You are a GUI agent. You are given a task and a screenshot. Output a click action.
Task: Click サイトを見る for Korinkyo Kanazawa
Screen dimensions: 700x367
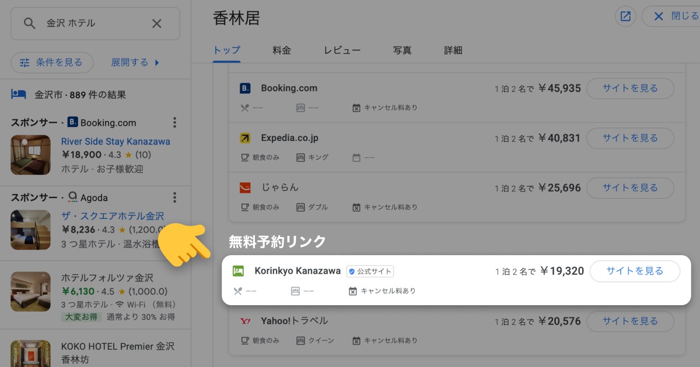click(635, 271)
